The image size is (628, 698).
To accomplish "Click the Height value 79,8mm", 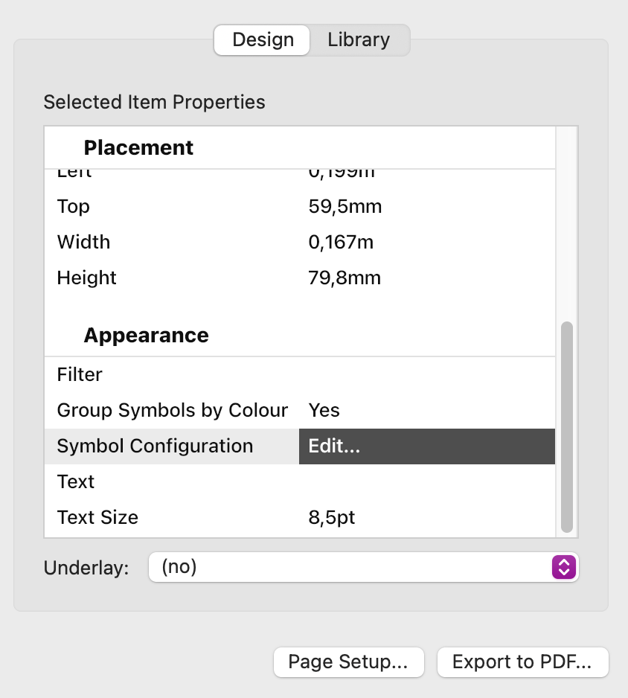I will tap(345, 278).
